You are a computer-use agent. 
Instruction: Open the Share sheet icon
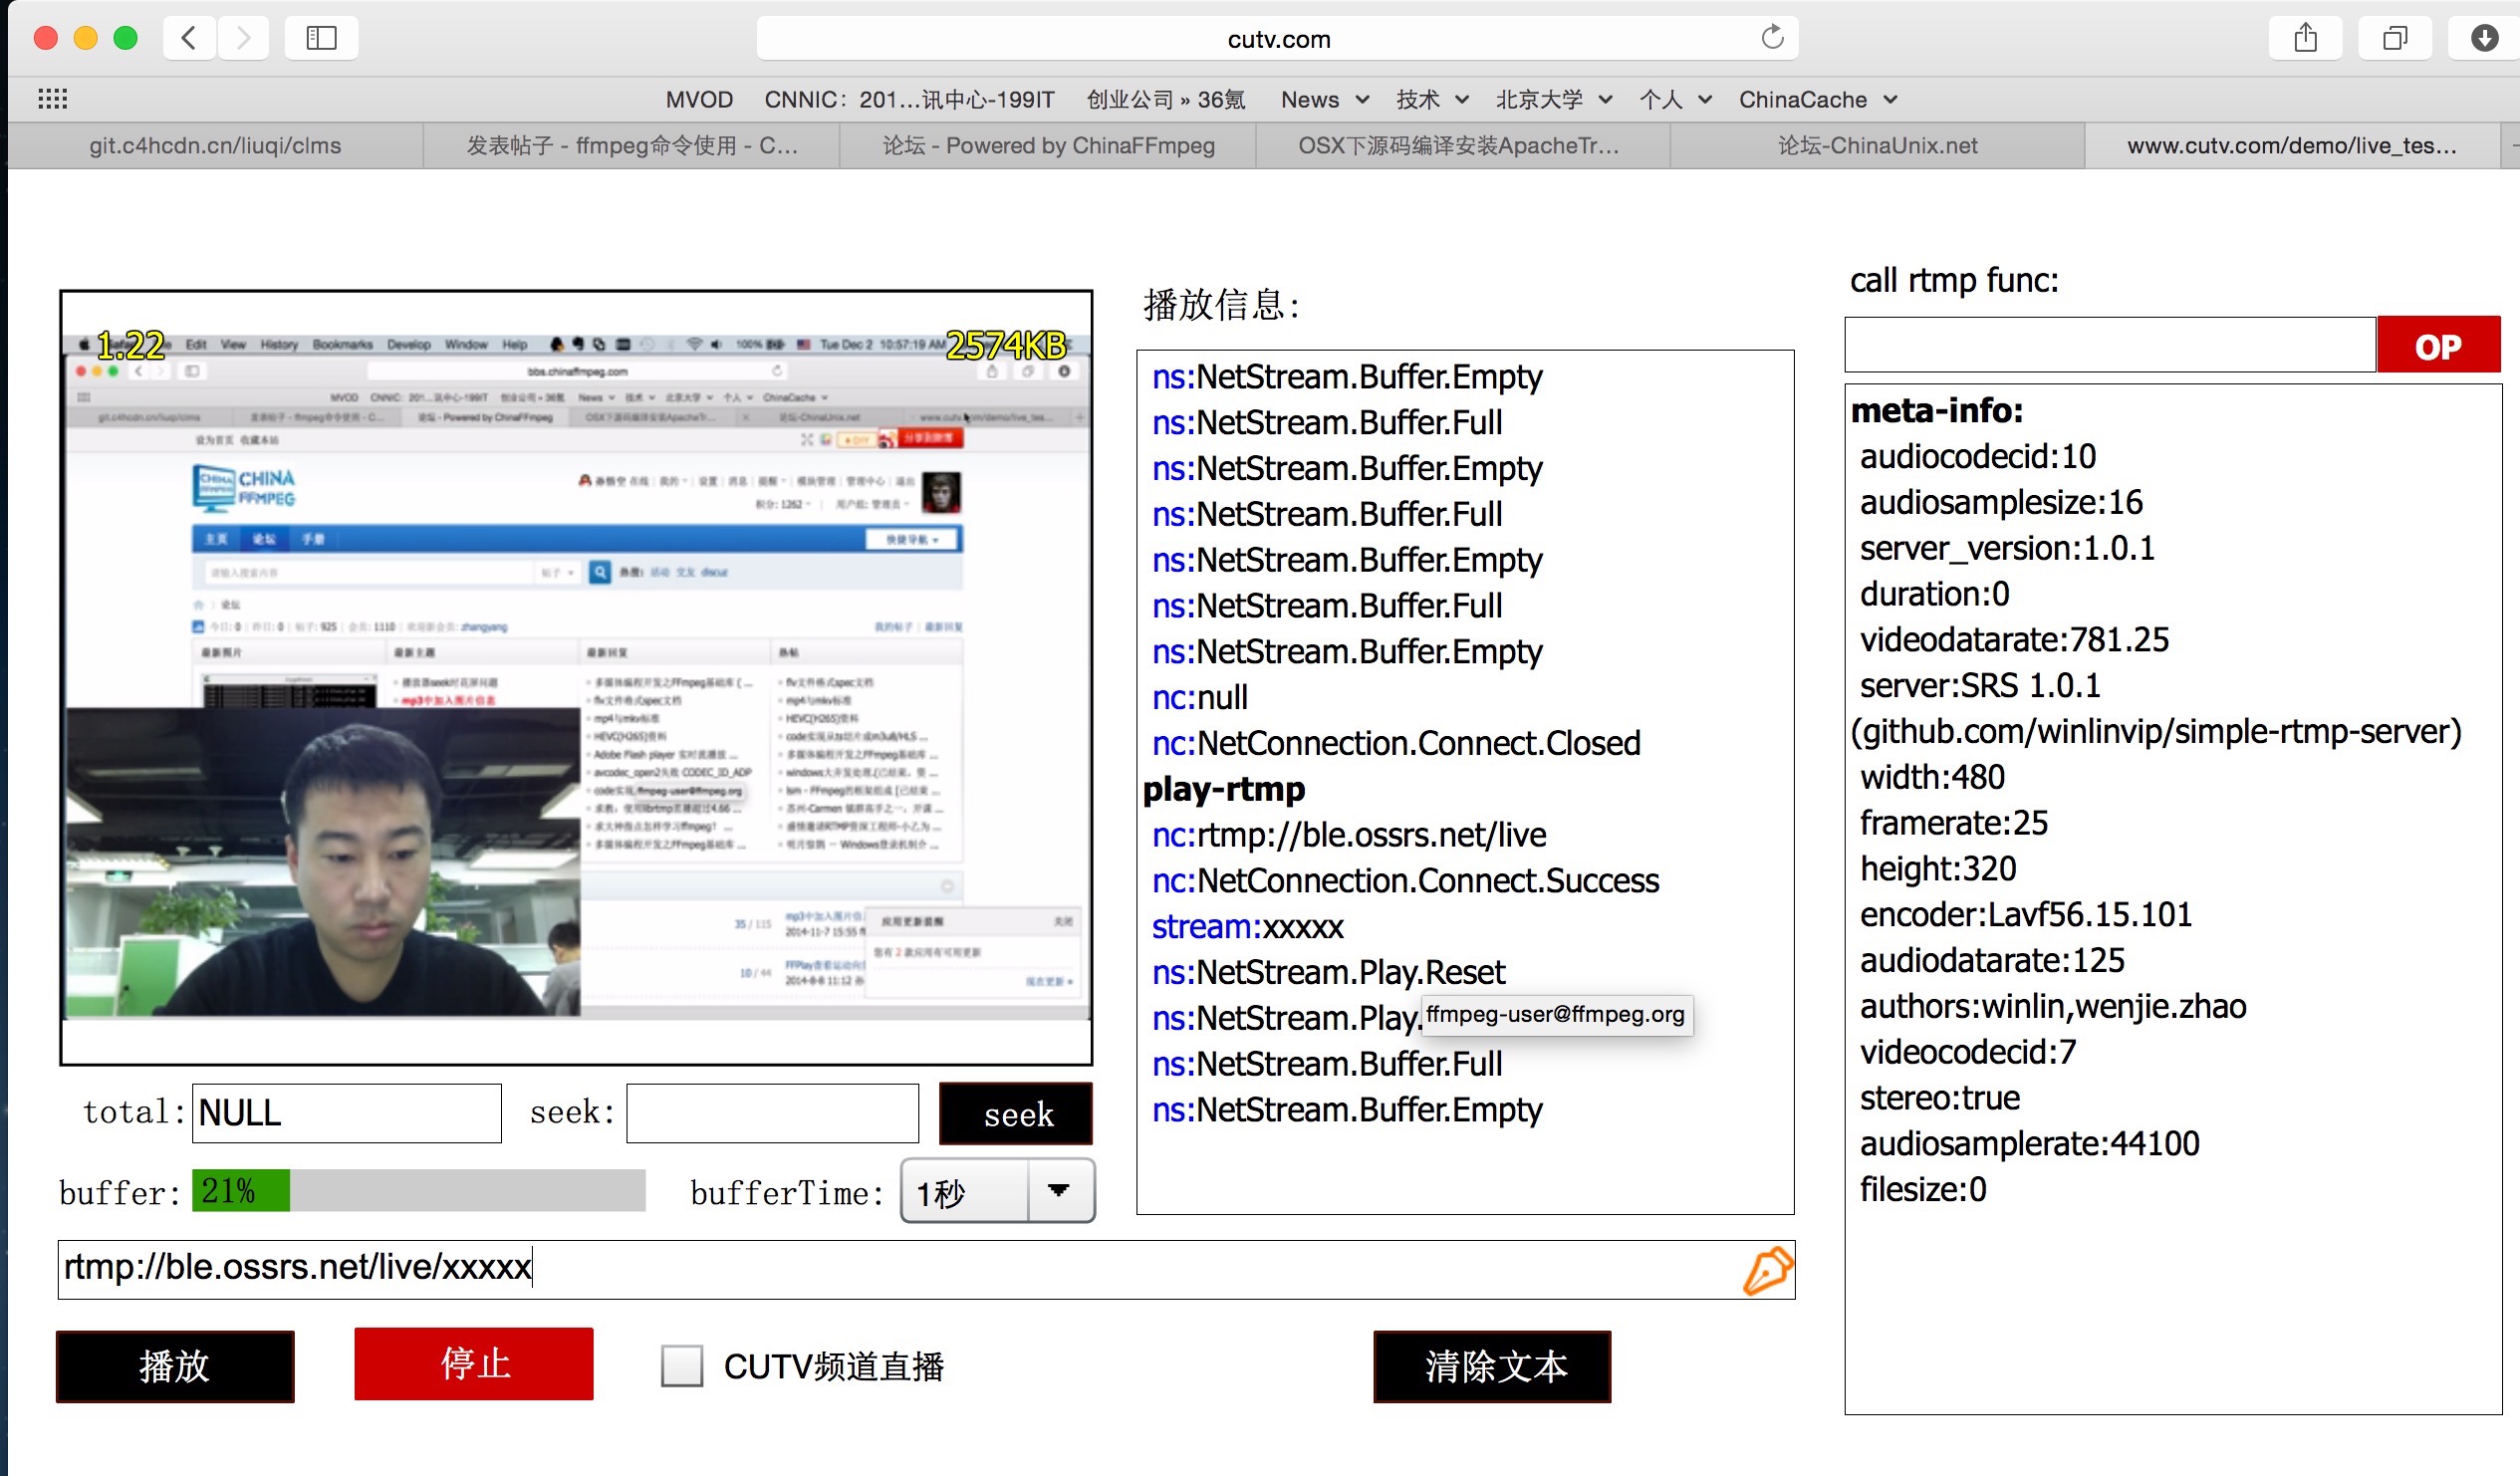tap(2305, 38)
